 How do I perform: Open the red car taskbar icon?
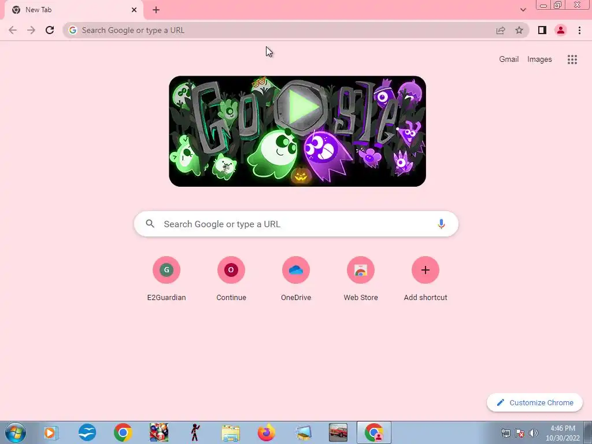tap(338, 432)
